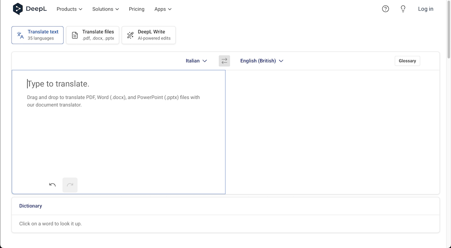The height and width of the screenshot is (248, 451).
Task: Click the DeepL wordmark text
Action: pyautogui.click(x=36, y=9)
